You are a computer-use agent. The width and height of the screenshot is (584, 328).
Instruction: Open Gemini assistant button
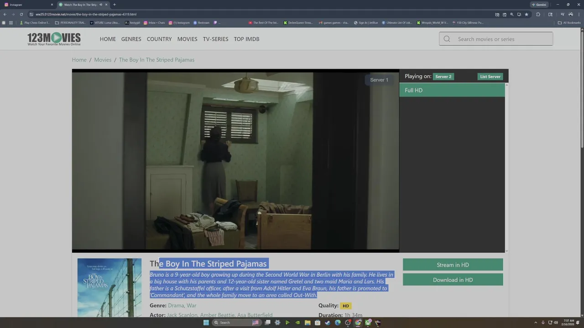(x=539, y=5)
